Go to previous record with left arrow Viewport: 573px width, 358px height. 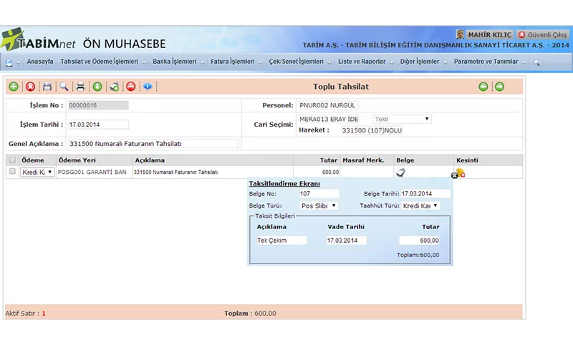tap(483, 87)
